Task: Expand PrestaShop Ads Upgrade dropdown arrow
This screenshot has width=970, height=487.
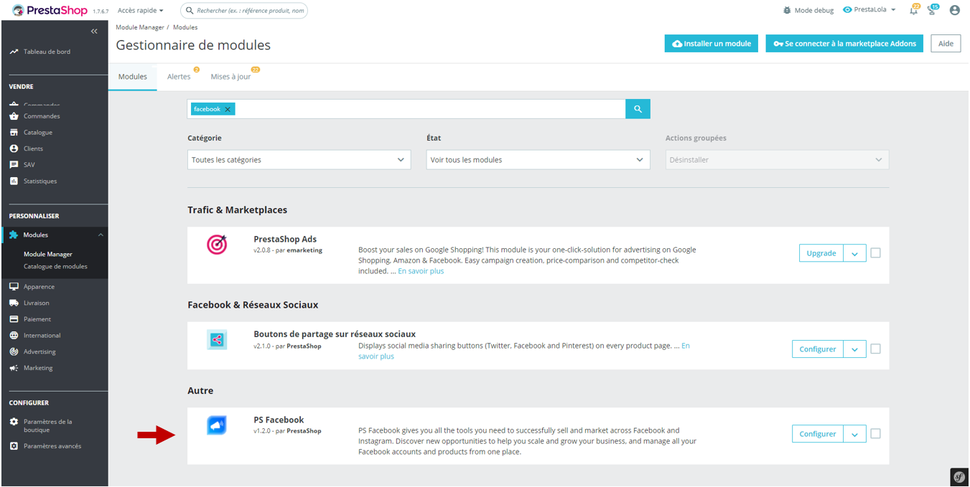Action: pyautogui.click(x=854, y=253)
